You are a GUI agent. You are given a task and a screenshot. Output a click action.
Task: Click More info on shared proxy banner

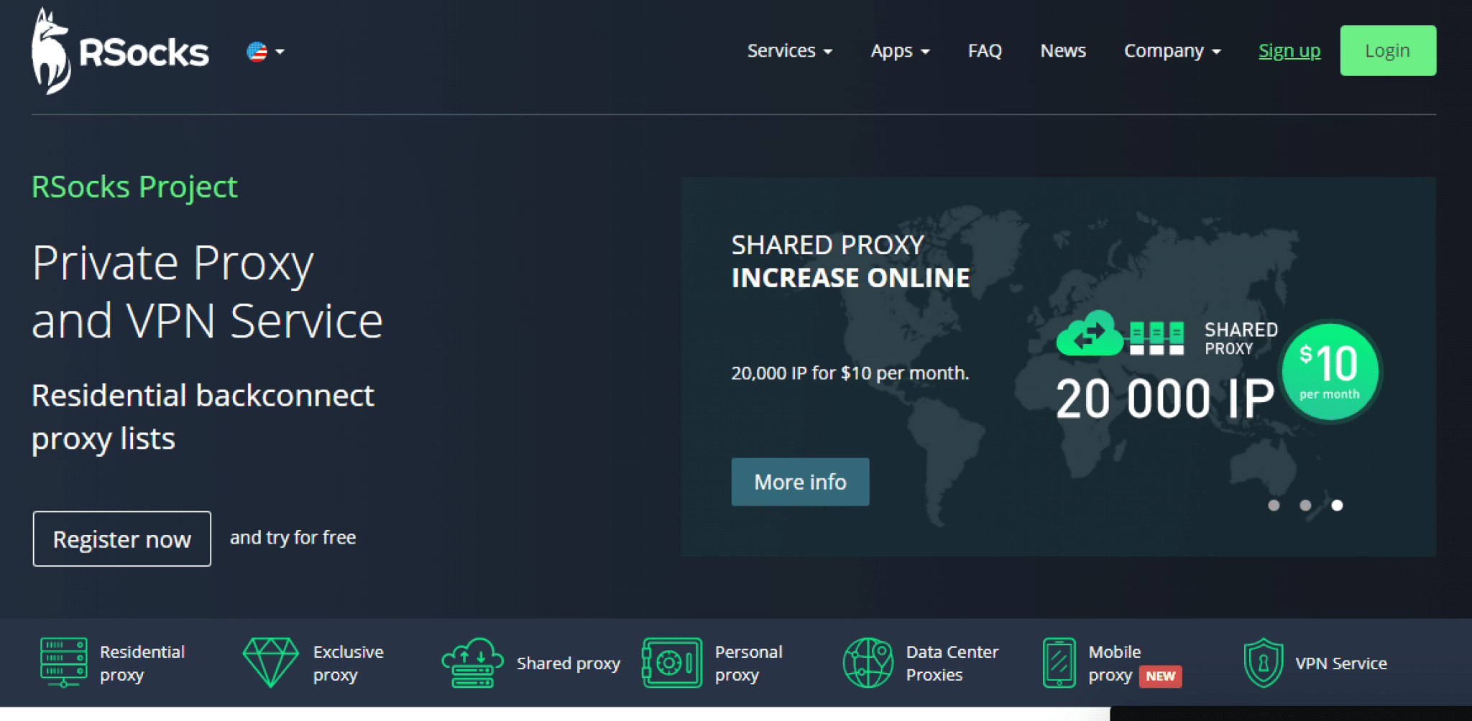[800, 482]
